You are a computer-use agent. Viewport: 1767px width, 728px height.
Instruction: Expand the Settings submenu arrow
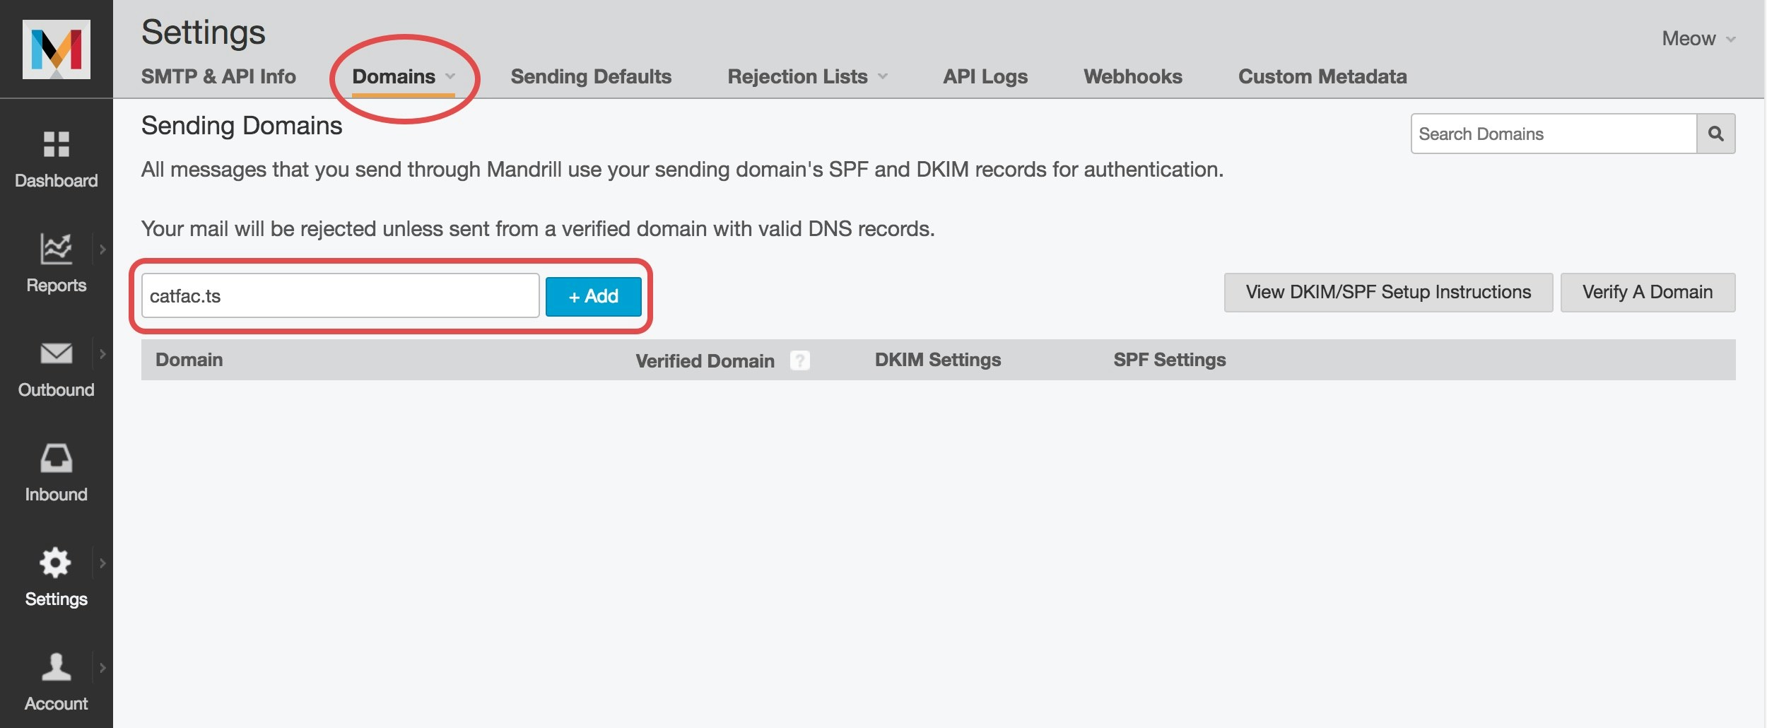tap(102, 563)
